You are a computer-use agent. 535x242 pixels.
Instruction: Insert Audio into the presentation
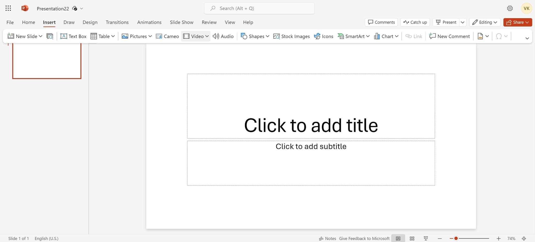(x=223, y=36)
